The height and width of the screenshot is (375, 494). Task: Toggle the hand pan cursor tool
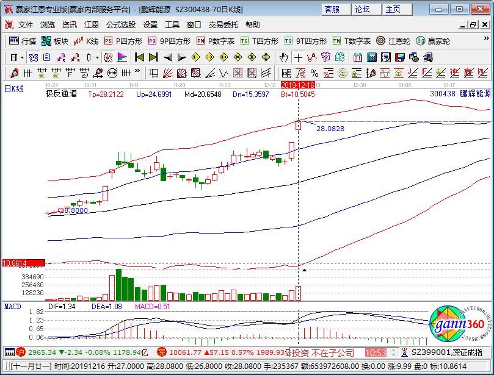click(283, 57)
